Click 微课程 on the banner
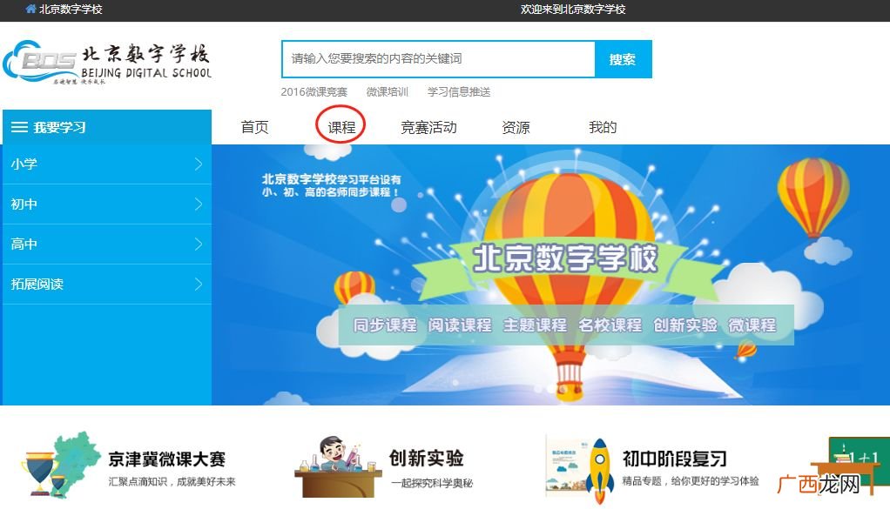Viewport: 890px width, 509px height. coord(752,325)
